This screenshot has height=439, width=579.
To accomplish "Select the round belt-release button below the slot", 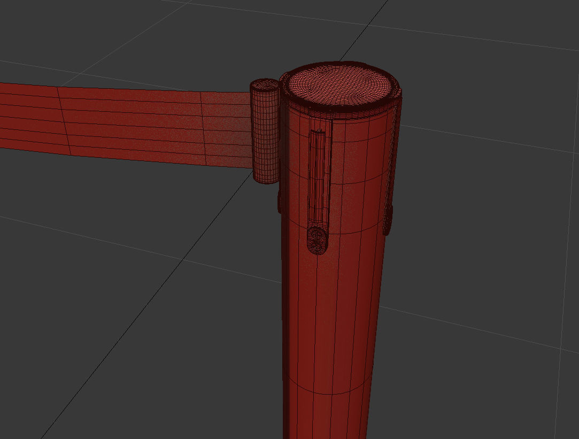I will 315,241.
